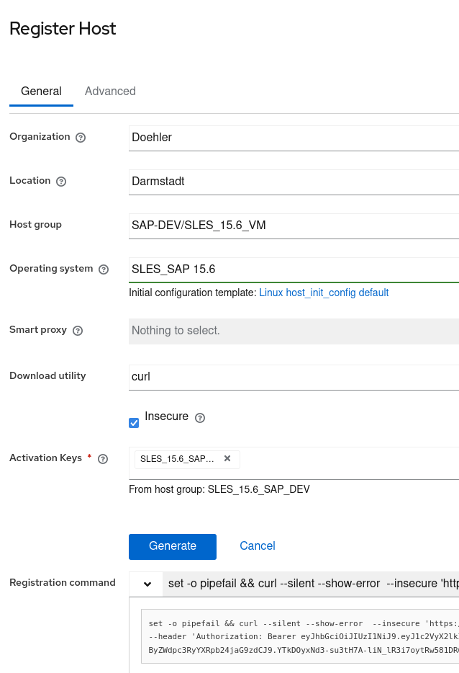The height and width of the screenshot is (673, 459).
Task: Open Operating system select SLES_SAP 15.6
Action: click(294, 269)
